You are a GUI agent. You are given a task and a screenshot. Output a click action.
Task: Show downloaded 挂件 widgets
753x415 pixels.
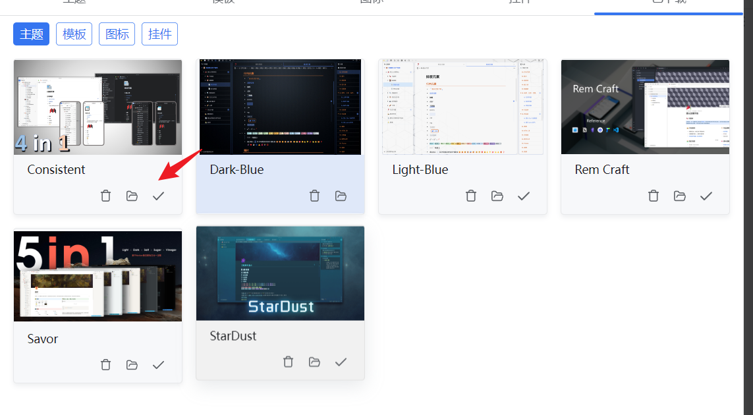[x=160, y=34]
